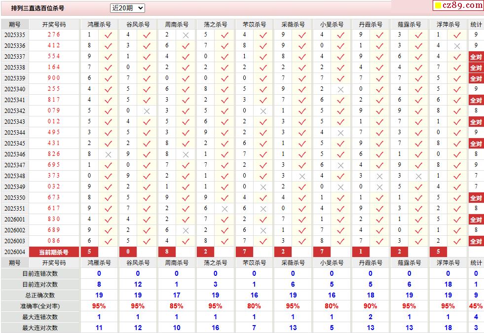Click the 采薇杀号 header in the bottom header row

[x=293, y=262]
